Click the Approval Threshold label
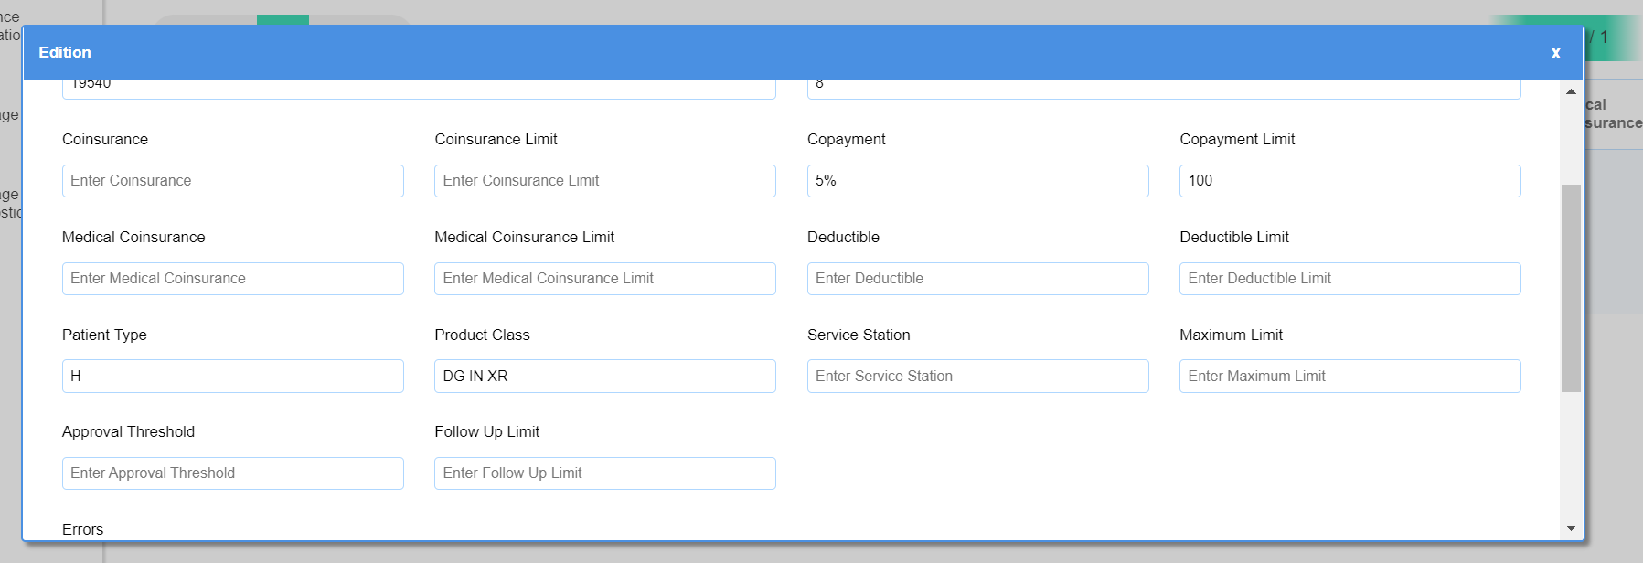 (x=128, y=431)
